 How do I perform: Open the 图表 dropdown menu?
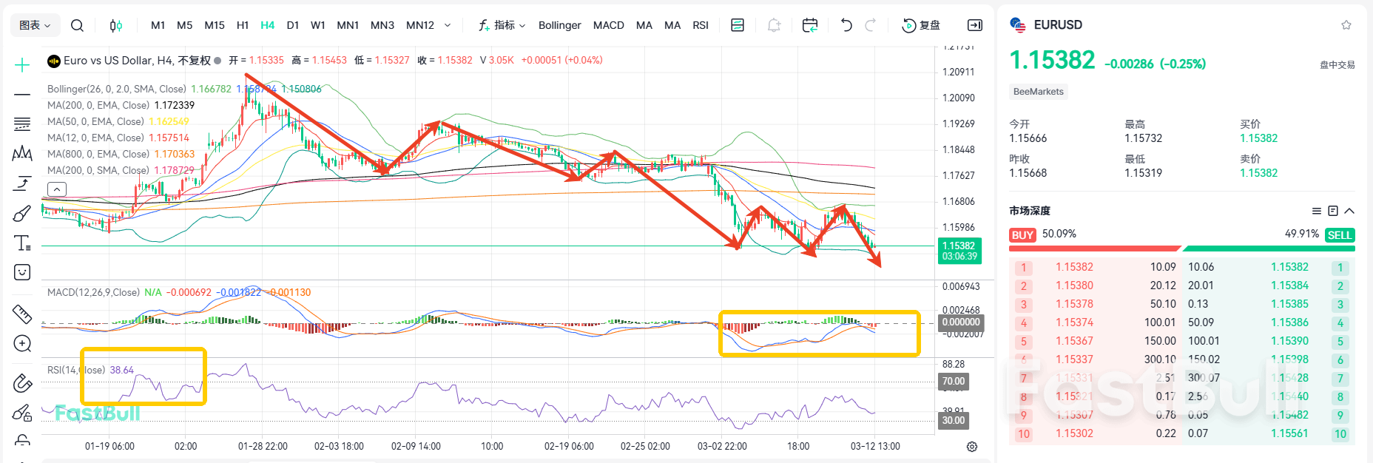tap(35, 25)
